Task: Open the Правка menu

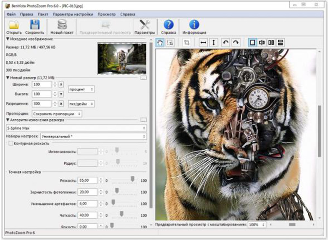Action: (27, 14)
